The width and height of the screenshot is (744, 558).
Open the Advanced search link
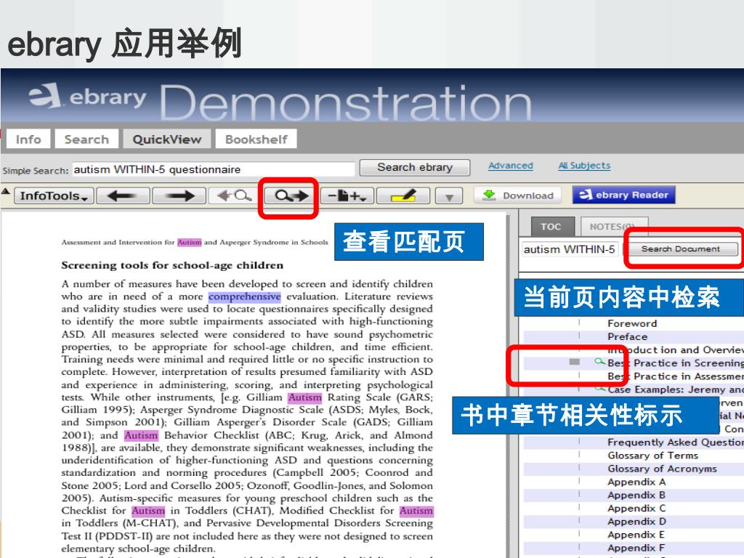(x=511, y=166)
